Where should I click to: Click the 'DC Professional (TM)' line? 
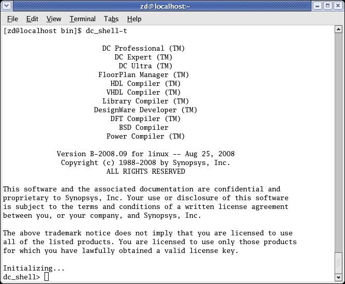coord(143,49)
